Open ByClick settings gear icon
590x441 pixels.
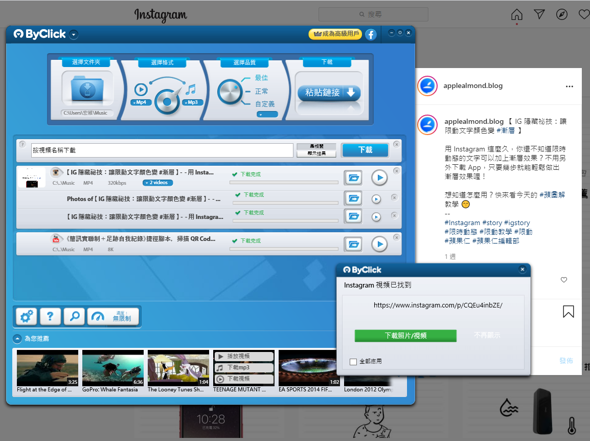pyautogui.click(x=27, y=316)
